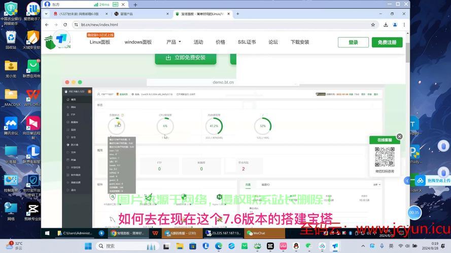
Task: Open the SSL证书 page
Action: pos(247,42)
